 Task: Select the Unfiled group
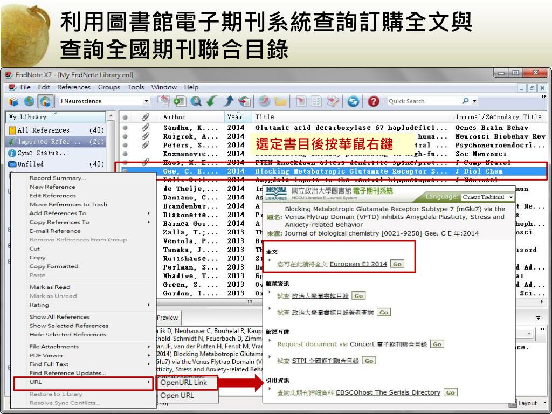[x=56, y=164]
